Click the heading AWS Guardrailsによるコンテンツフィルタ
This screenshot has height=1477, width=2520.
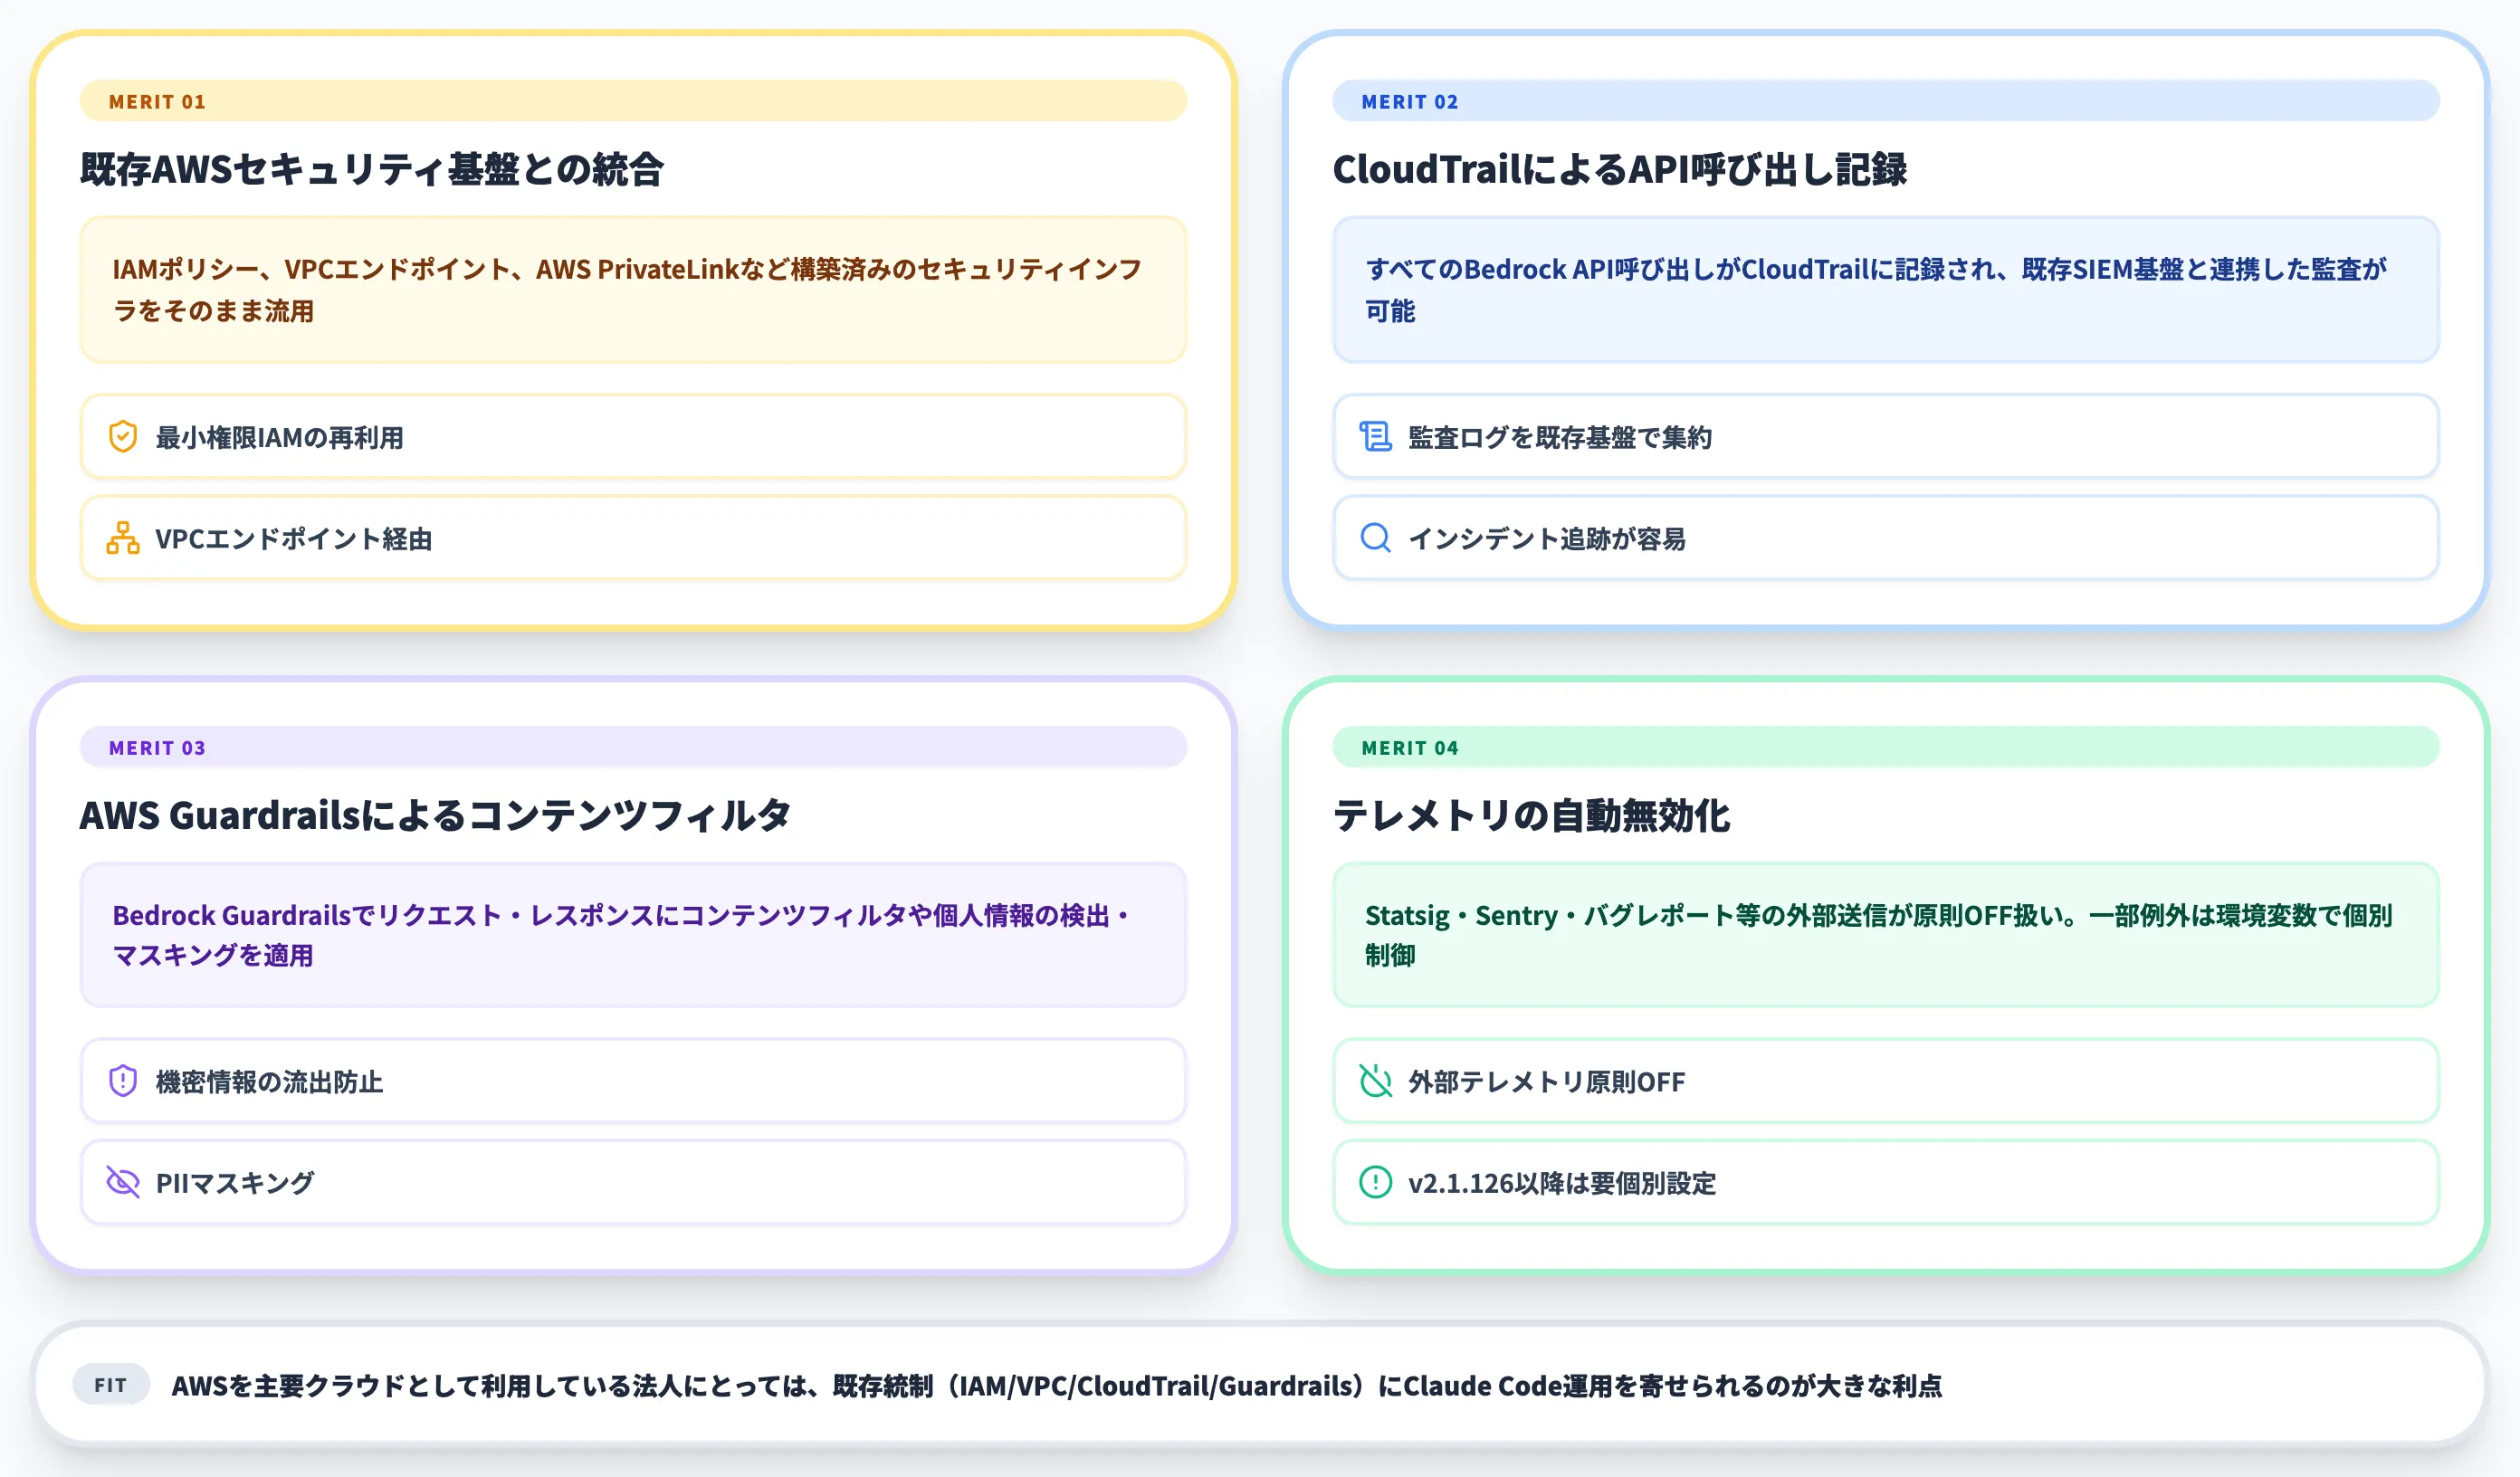tap(435, 815)
